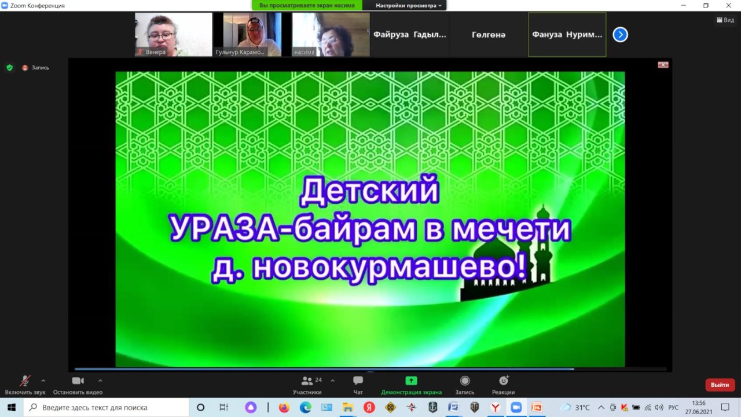The height and width of the screenshot is (417, 741).
Task: Expand video options arrow beside camera
Action: [100, 381]
